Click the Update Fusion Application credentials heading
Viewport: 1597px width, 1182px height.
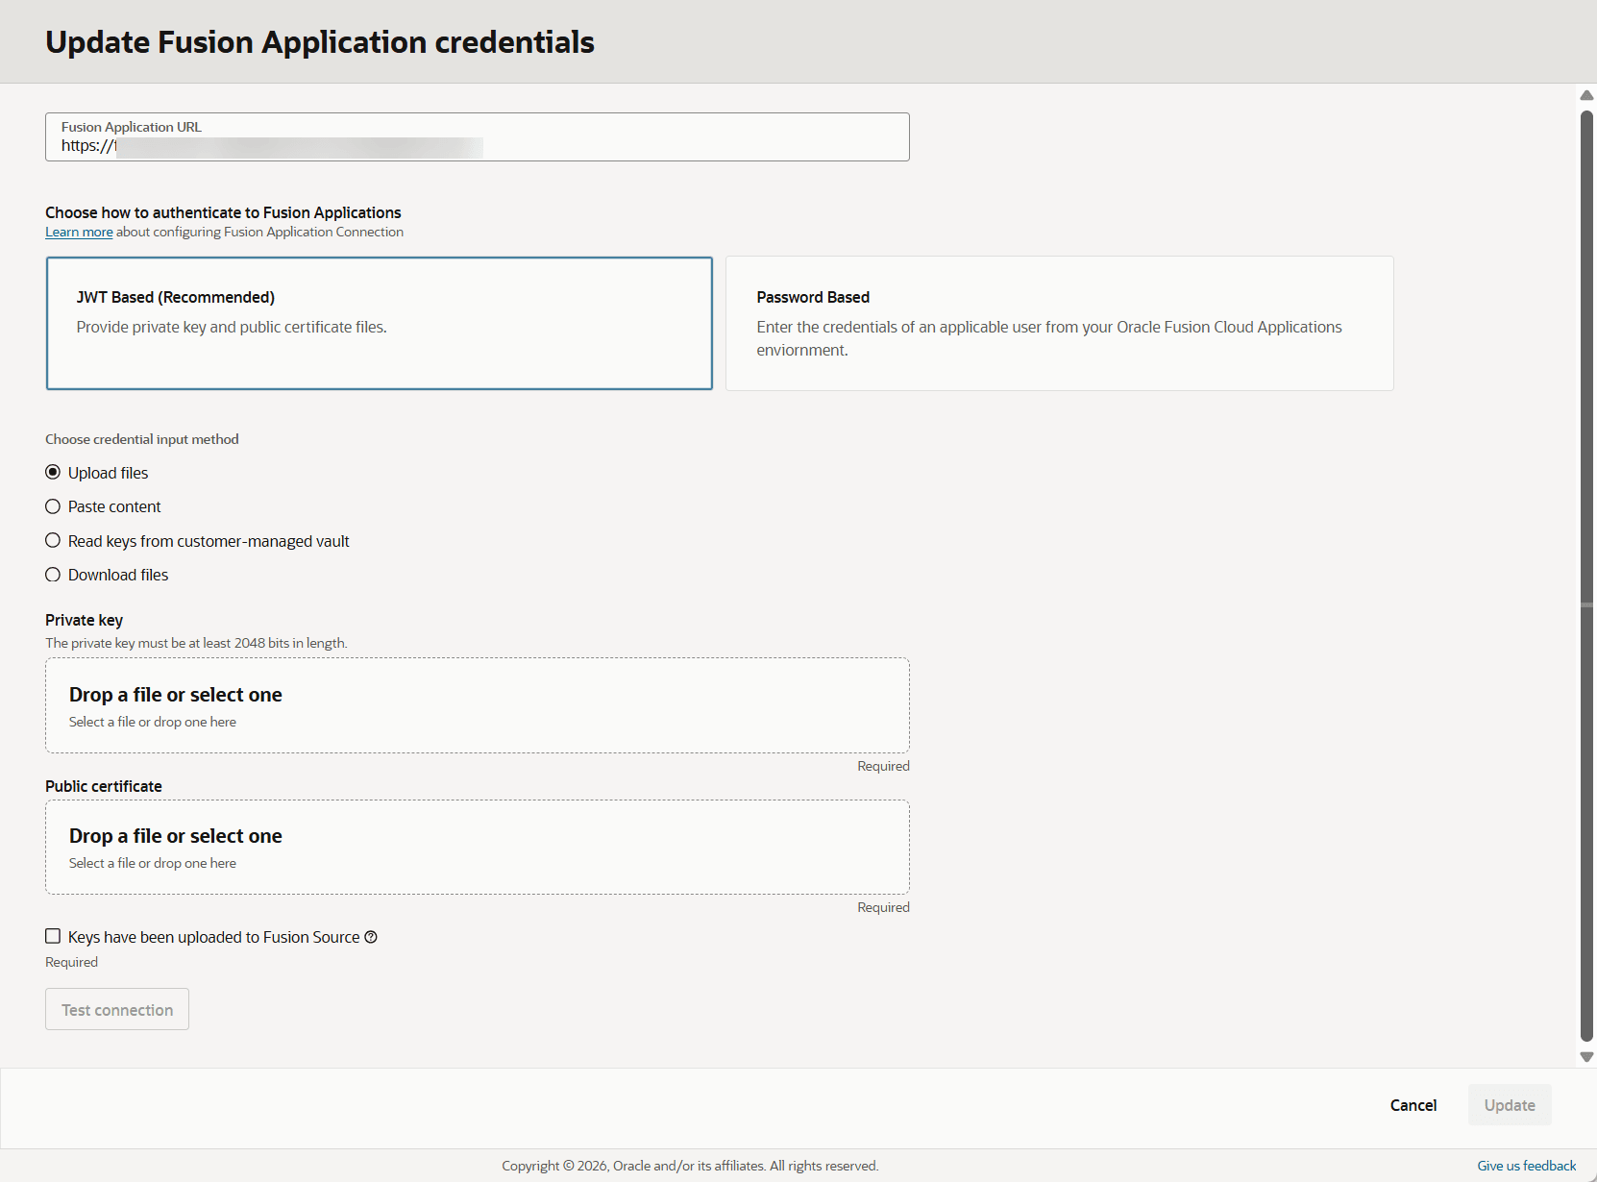320,42
